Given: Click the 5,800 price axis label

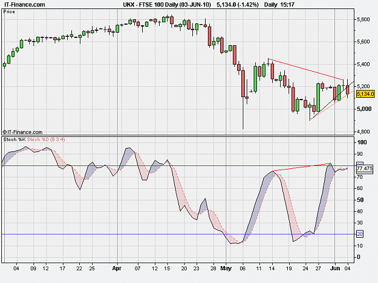Looking at the screenshot, I should pyautogui.click(x=363, y=19).
